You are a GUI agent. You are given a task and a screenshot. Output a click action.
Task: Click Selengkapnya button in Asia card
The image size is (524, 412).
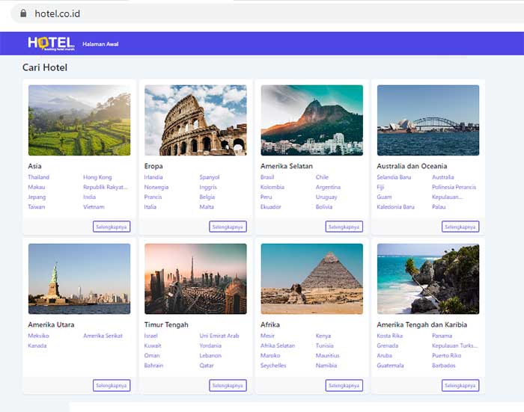tap(112, 227)
